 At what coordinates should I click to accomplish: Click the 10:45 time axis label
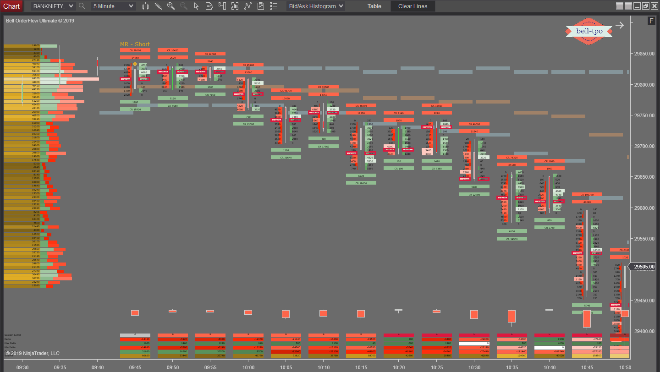[x=588, y=367]
